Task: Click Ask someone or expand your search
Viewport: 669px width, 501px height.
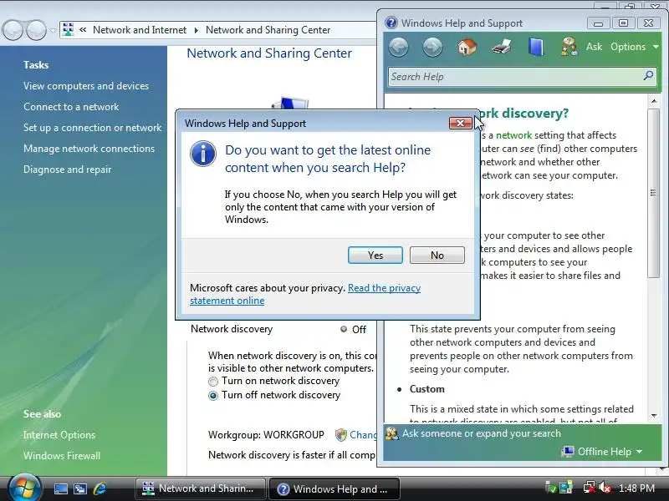Action: pyautogui.click(x=482, y=433)
